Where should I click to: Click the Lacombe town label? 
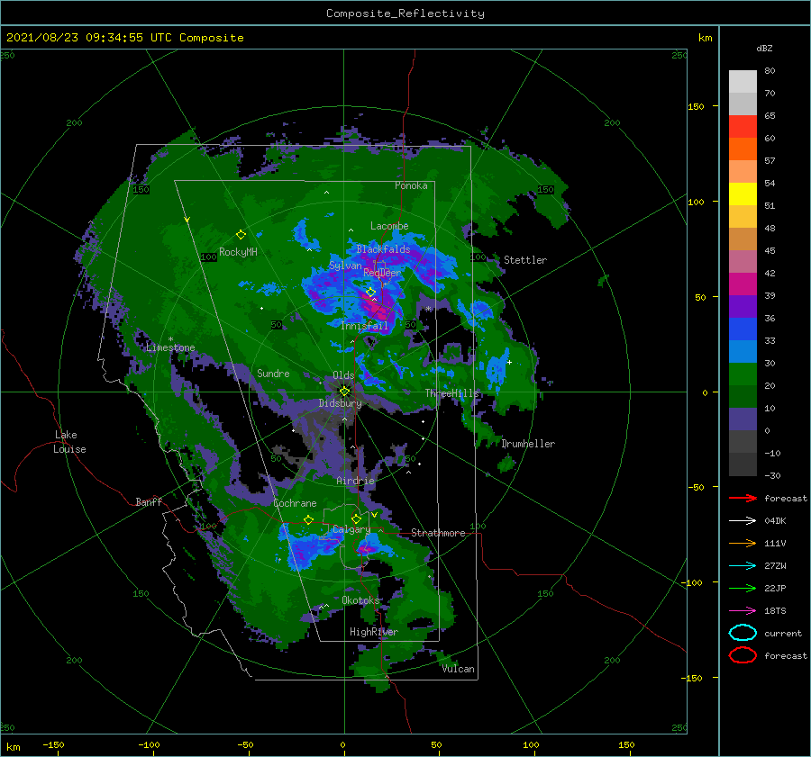click(389, 226)
